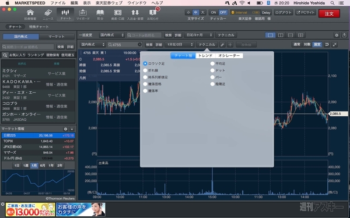Select 1月 market chart range
350x218 pixels.
point(34,166)
